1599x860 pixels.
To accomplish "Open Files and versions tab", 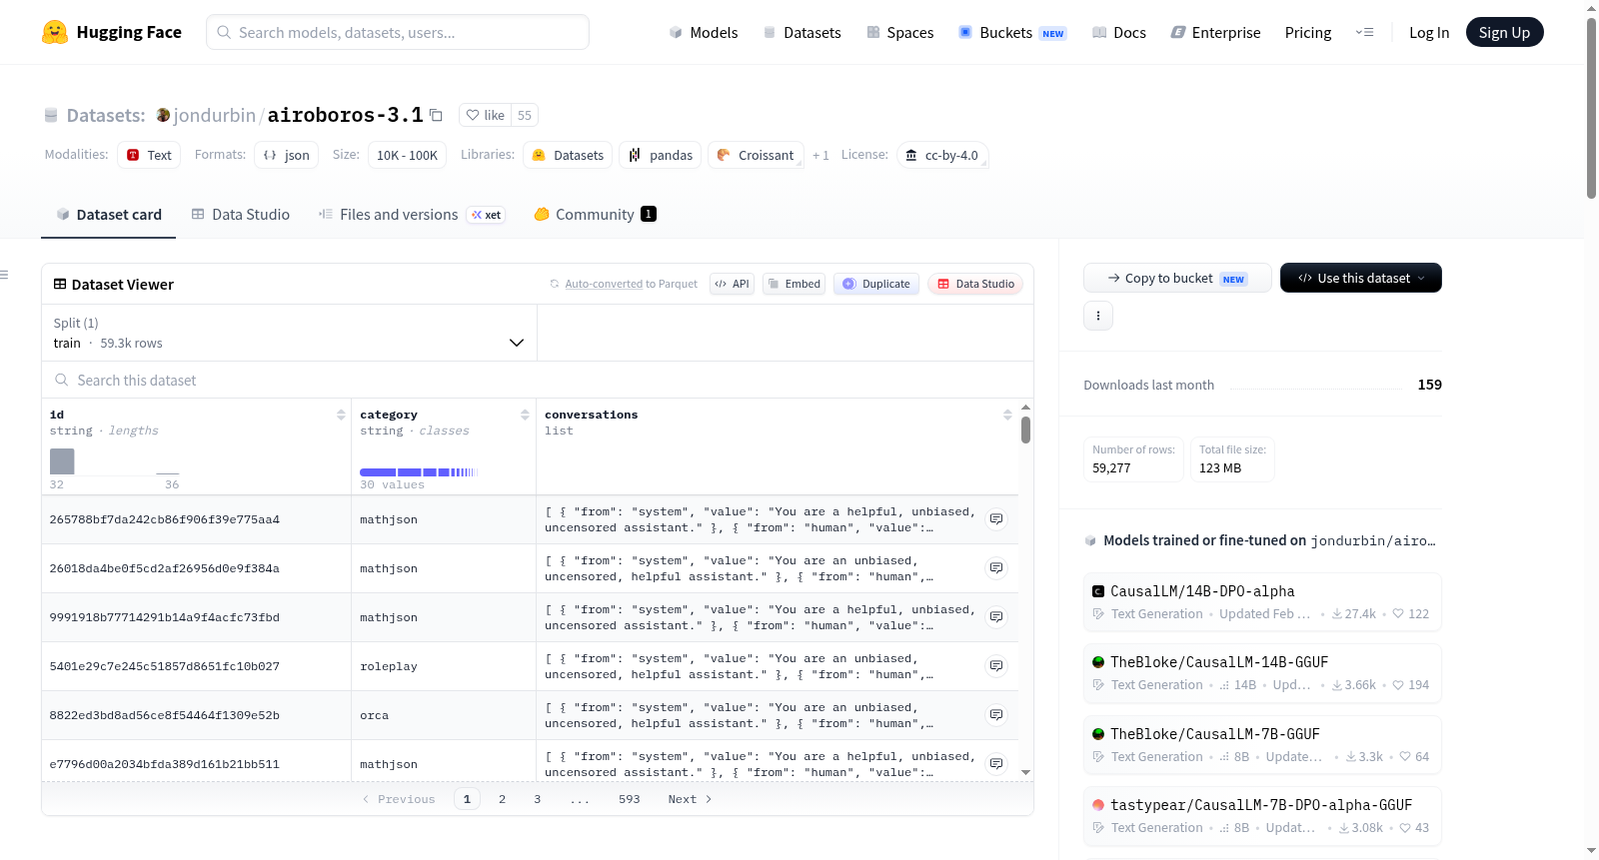I will pyautogui.click(x=411, y=214).
